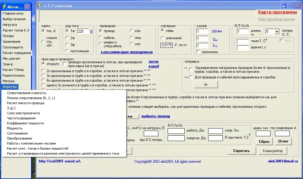
Task: Choose Преоброзование submenu item
Action: pyautogui.click(x=19, y=138)
